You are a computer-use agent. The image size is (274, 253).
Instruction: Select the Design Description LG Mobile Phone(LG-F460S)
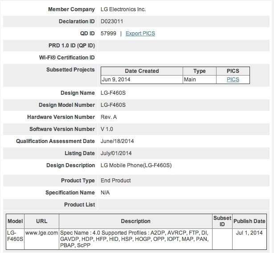pos(136,165)
